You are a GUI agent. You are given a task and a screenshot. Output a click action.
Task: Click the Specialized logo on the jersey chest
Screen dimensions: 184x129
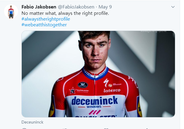click(x=106, y=82)
